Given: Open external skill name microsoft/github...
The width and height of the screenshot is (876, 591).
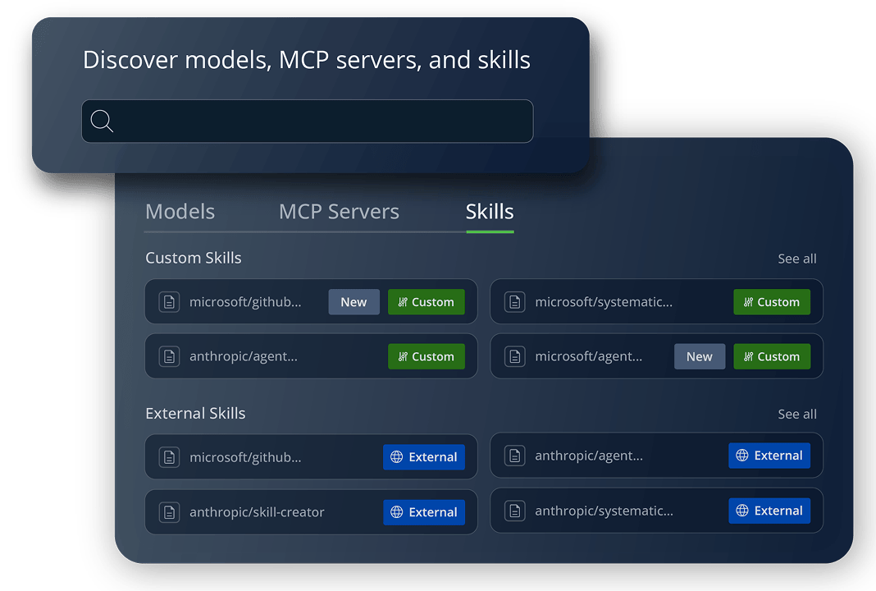Looking at the screenshot, I should pos(245,457).
